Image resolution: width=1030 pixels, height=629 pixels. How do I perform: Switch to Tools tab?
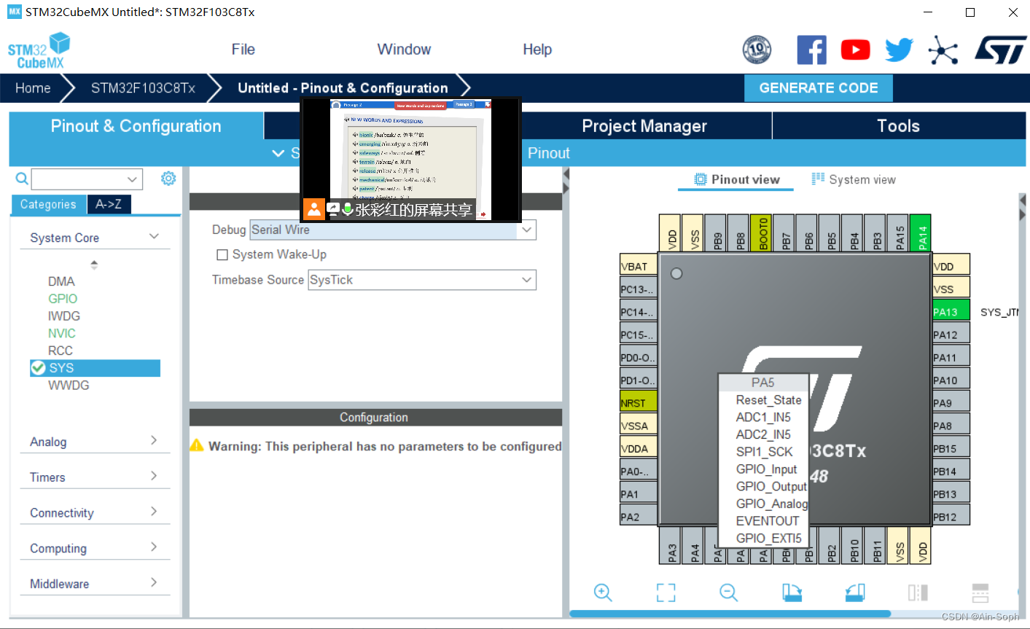pos(899,126)
